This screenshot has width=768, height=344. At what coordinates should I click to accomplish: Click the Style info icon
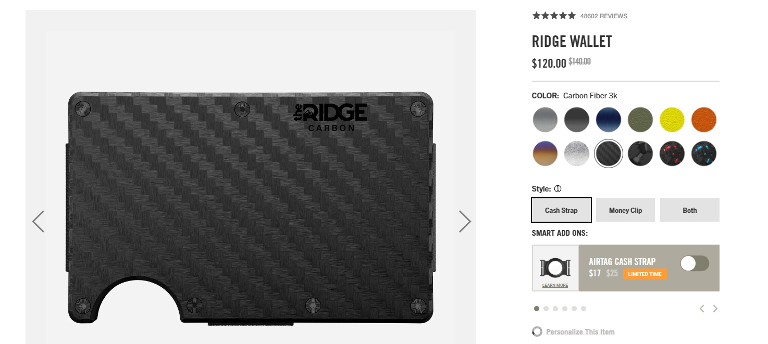558,189
